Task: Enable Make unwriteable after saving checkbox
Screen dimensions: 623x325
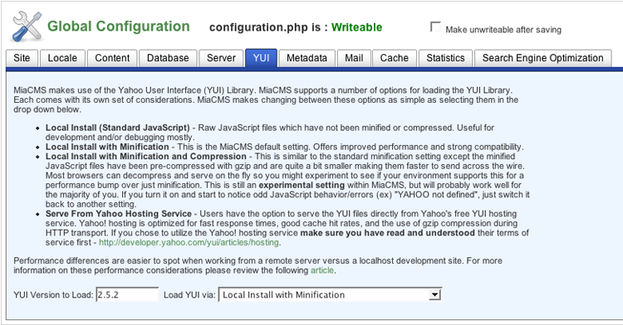Action: 435,27
